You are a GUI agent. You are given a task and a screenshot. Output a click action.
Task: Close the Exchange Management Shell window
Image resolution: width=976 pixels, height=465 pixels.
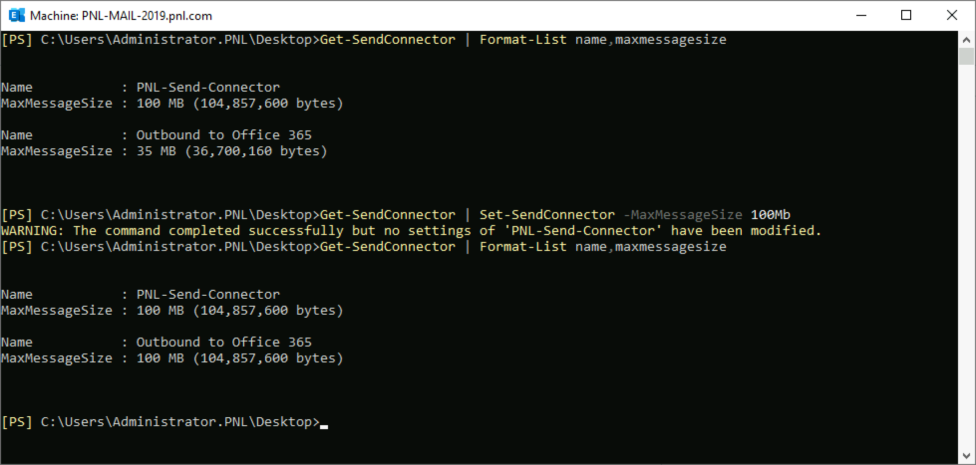pyautogui.click(x=952, y=15)
